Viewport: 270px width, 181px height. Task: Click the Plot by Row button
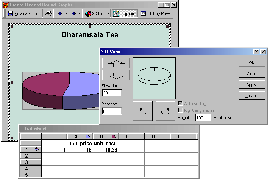(x=155, y=14)
